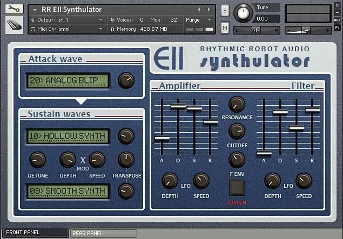The width and height of the screenshot is (343, 239).
Task: Click the instrument keyboard icon
Action: 14,25
